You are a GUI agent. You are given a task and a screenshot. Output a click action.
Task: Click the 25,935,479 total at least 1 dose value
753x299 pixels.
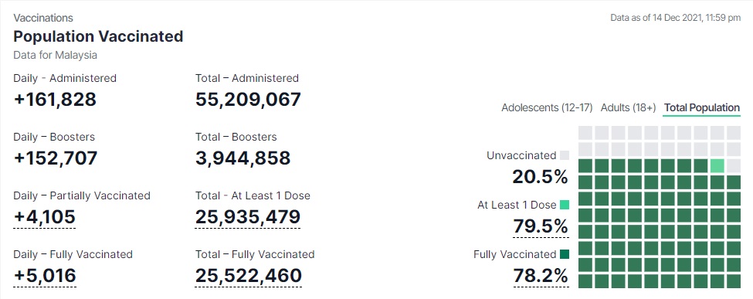(x=248, y=217)
